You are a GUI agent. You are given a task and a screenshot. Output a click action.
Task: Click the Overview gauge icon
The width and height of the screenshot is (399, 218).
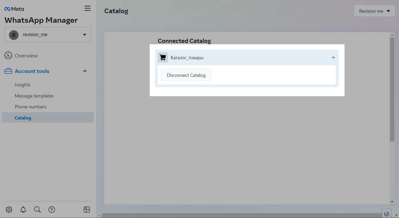tap(8, 55)
